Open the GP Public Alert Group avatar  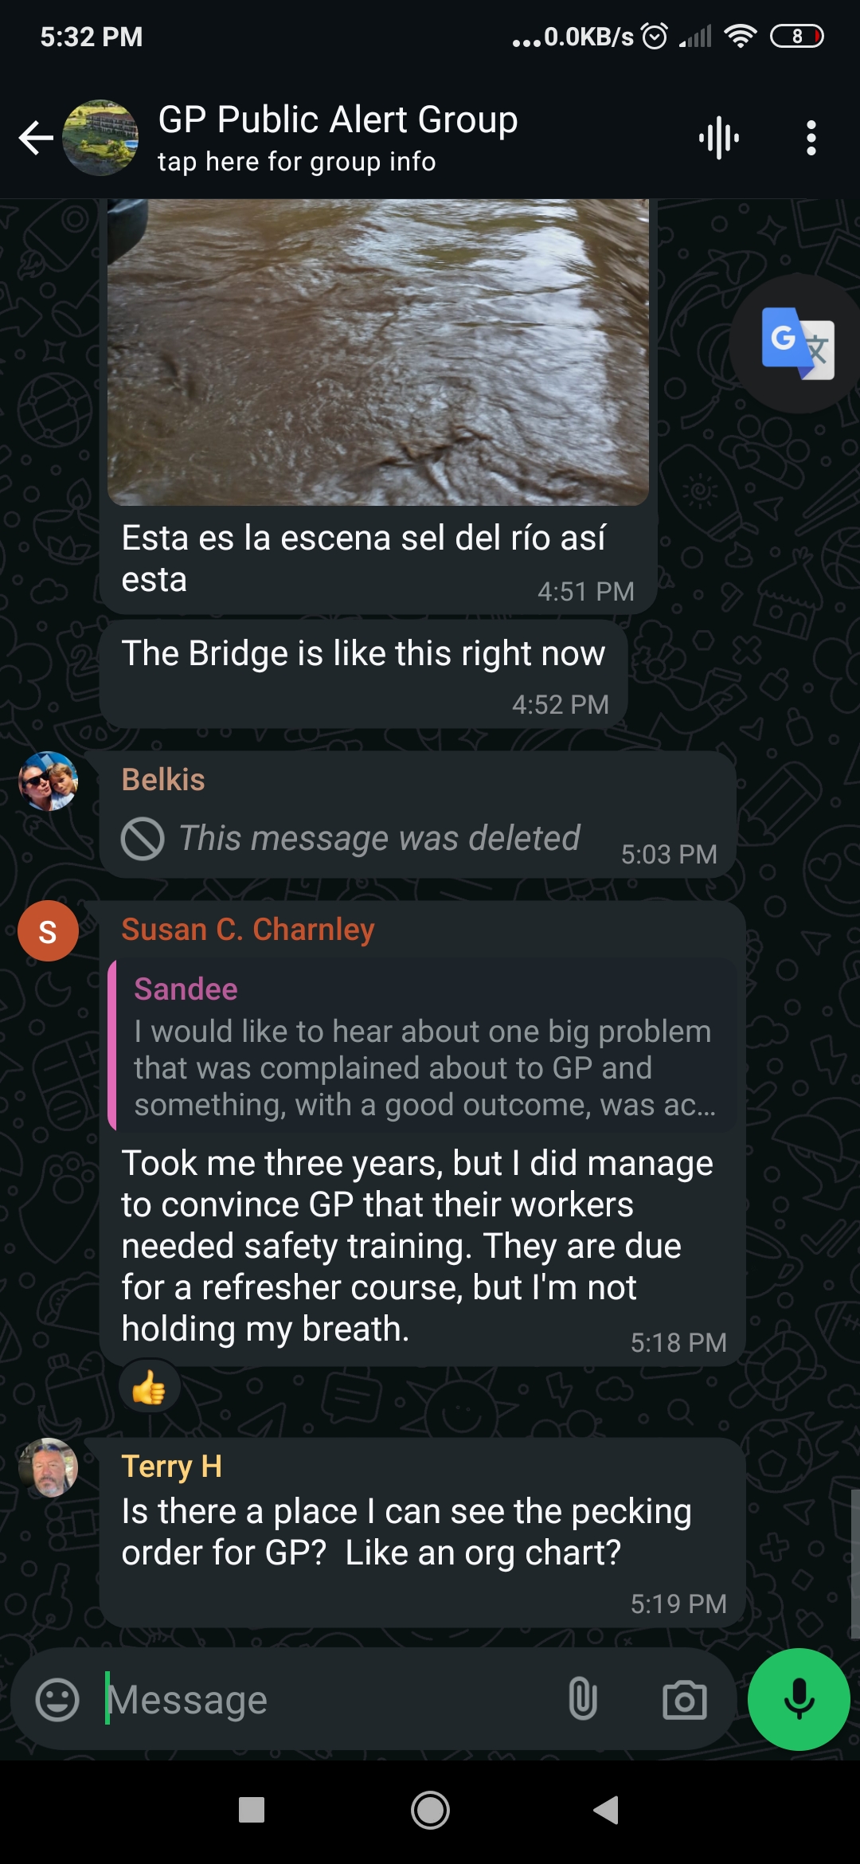click(x=100, y=138)
